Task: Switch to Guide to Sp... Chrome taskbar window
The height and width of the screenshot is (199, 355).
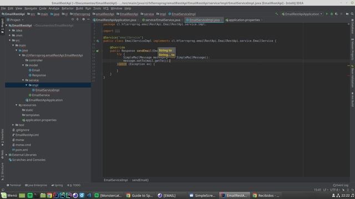Action: [139, 195]
